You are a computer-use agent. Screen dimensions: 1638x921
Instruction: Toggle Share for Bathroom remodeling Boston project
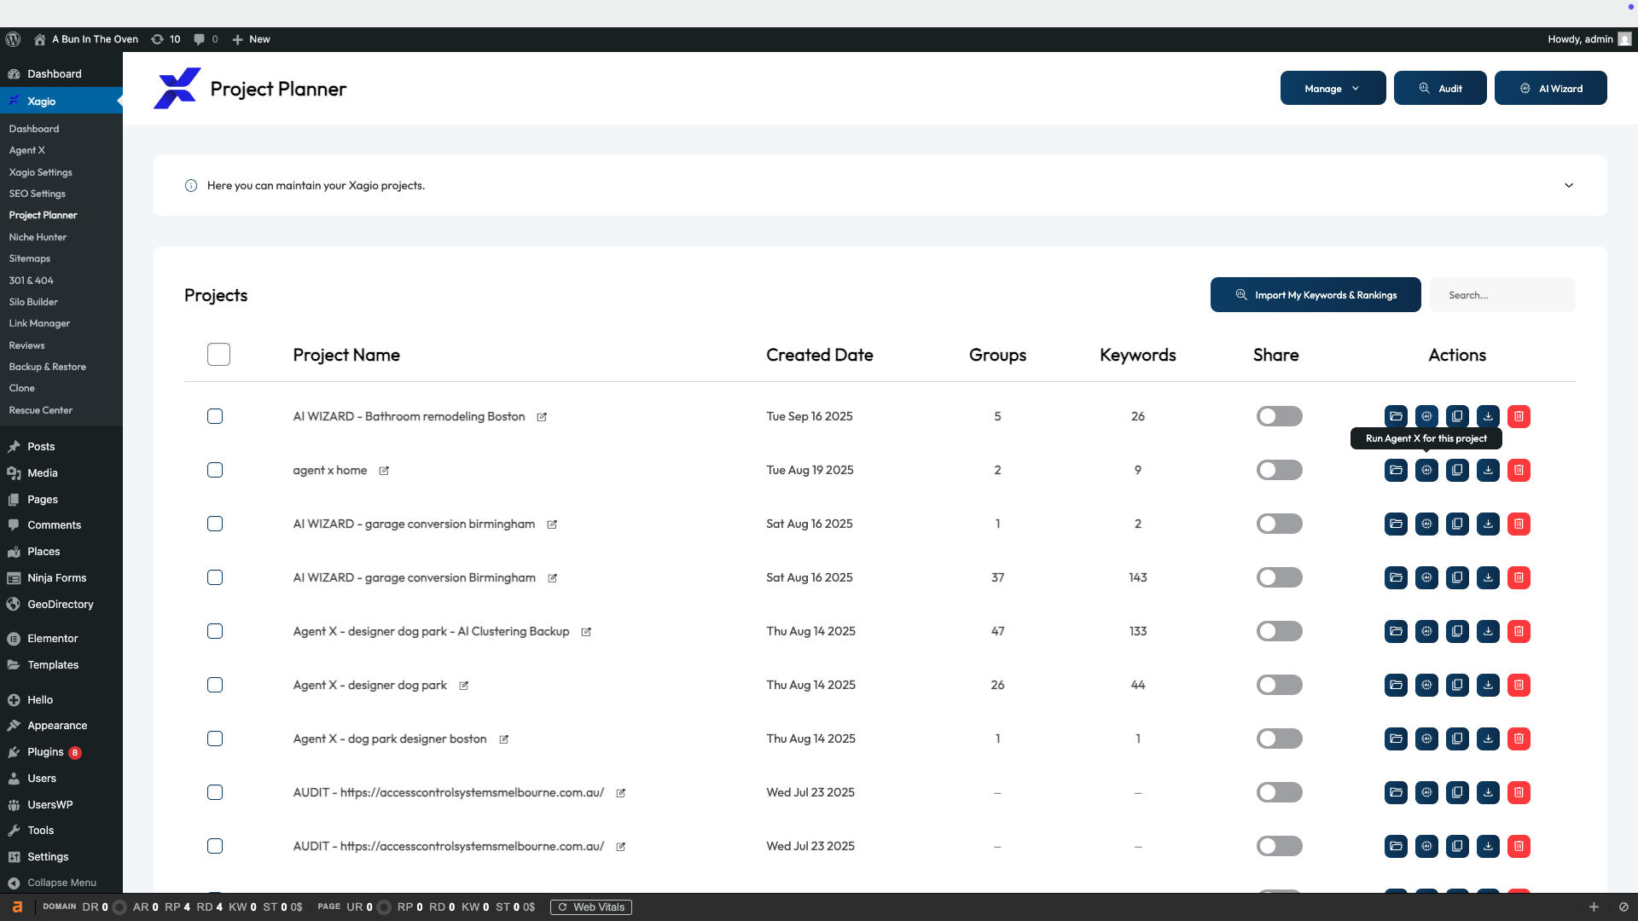[x=1279, y=416]
